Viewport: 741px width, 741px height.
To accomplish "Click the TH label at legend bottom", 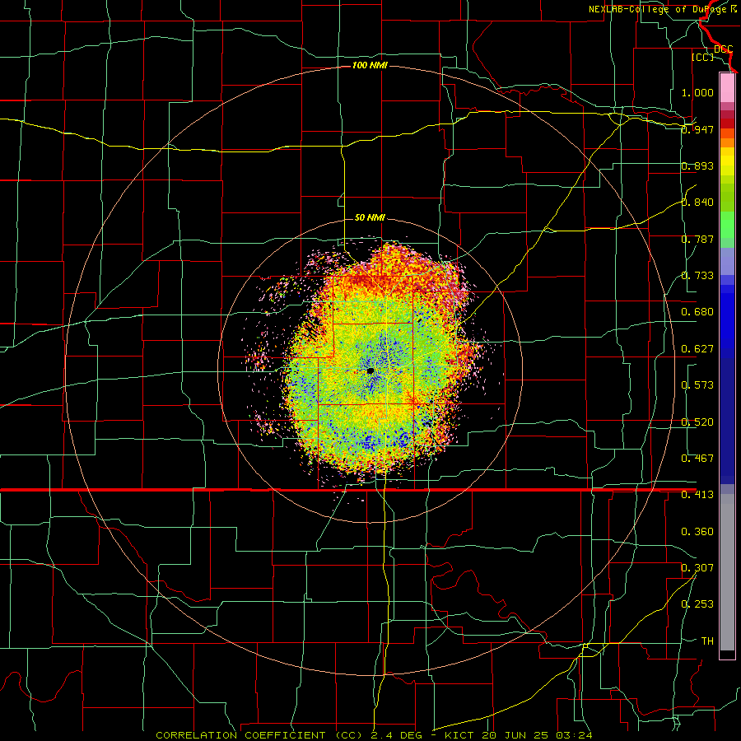I will pos(707,641).
